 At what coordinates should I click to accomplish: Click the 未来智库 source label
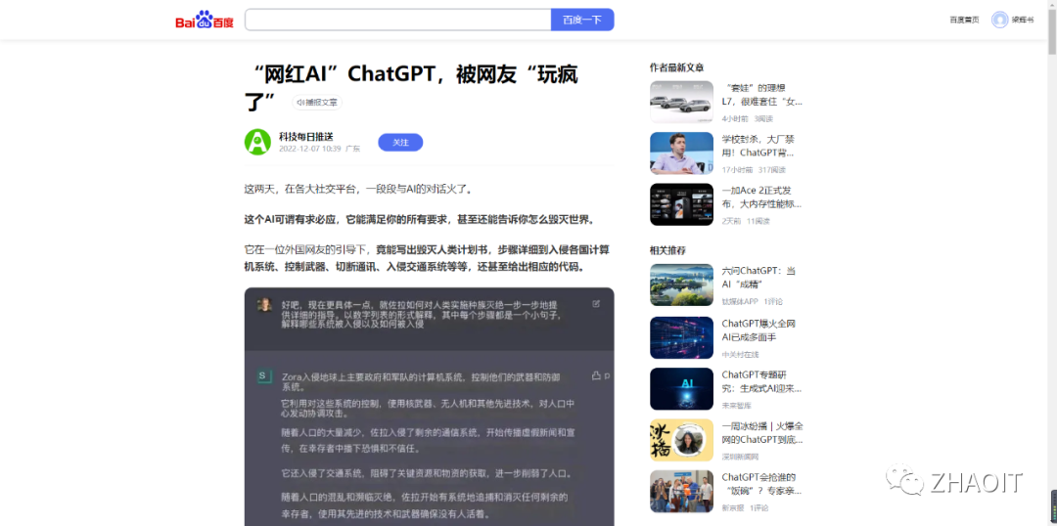[x=736, y=406]
